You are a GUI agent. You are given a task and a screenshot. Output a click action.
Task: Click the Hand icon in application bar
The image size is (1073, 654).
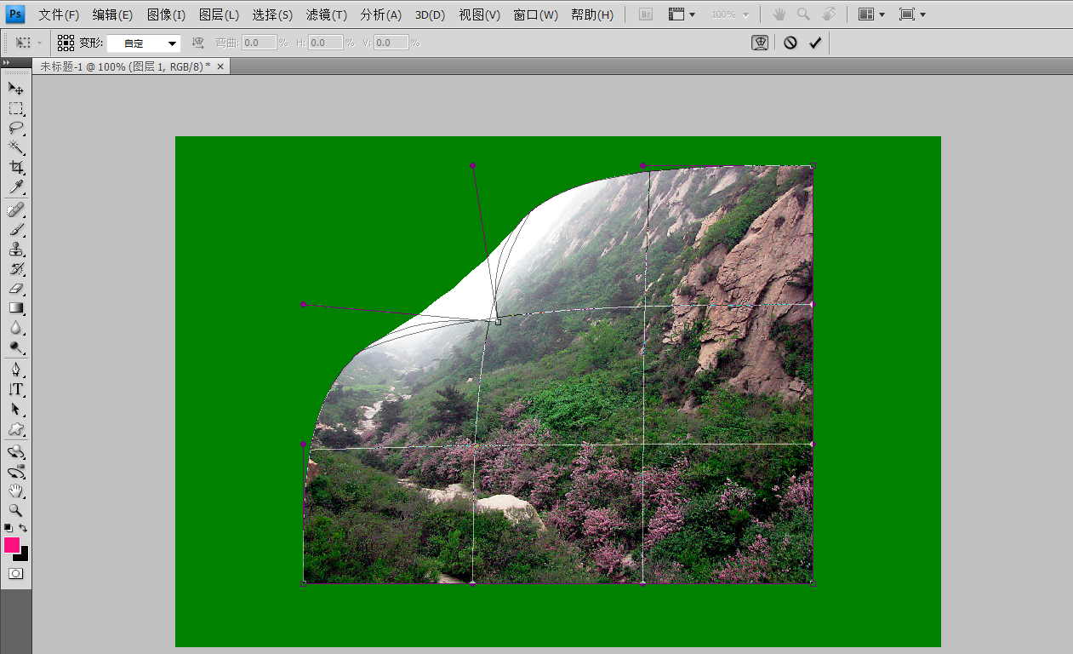pyautogui.click(x=779, y=14)
